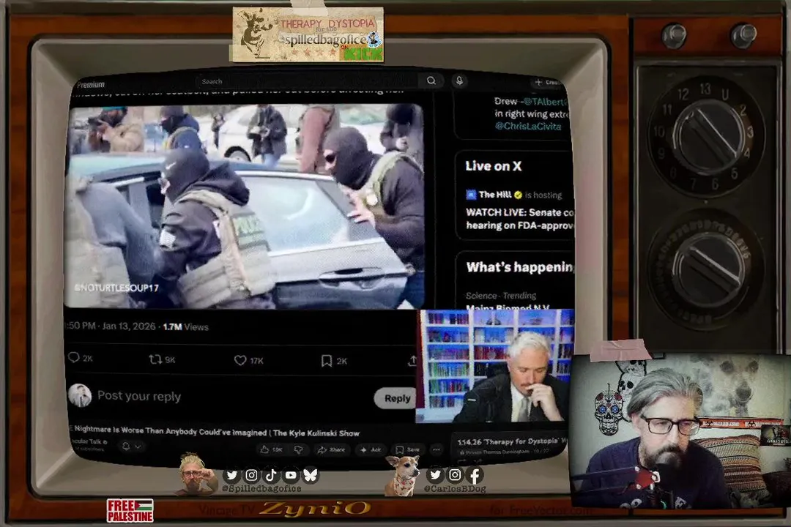Screen dimensions: 791x527
Task: Click the @ChrisLaCivita mention
Action: 527,126
